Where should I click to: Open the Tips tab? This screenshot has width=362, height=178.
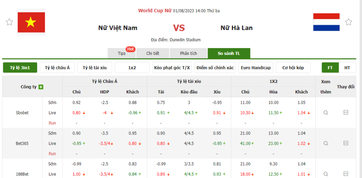pyautogui.click(x=122, y=53)
